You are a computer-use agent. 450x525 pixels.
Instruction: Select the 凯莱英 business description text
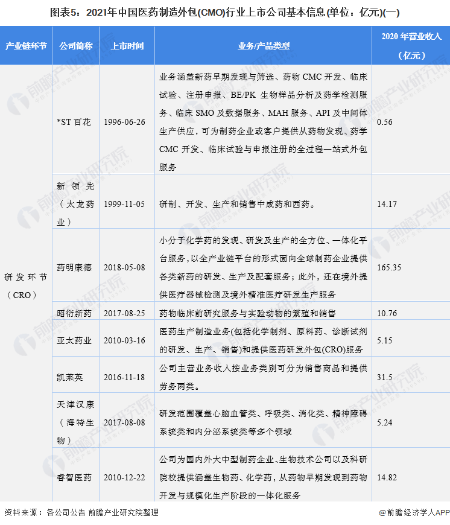coord(264,377)
